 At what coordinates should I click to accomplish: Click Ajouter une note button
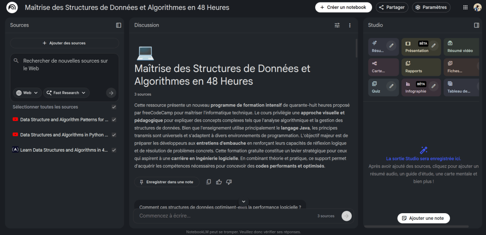tap(423, 218)
